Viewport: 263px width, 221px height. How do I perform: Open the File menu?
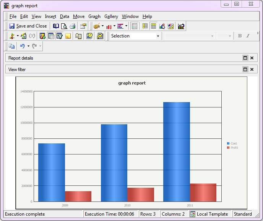tap(13, 16)
